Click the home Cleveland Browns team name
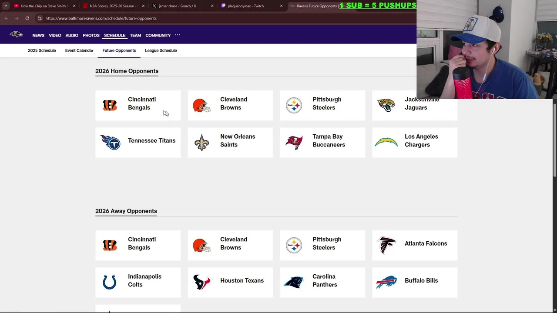Image resolution: width=557 pixels, height=313 pixels. pyautogui.click(x=234, y=103)
